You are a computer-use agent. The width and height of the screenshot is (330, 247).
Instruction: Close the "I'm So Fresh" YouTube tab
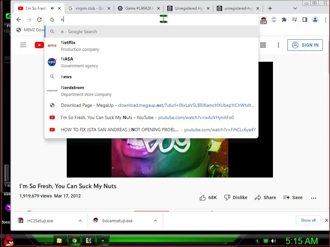(x=59, y=8)
